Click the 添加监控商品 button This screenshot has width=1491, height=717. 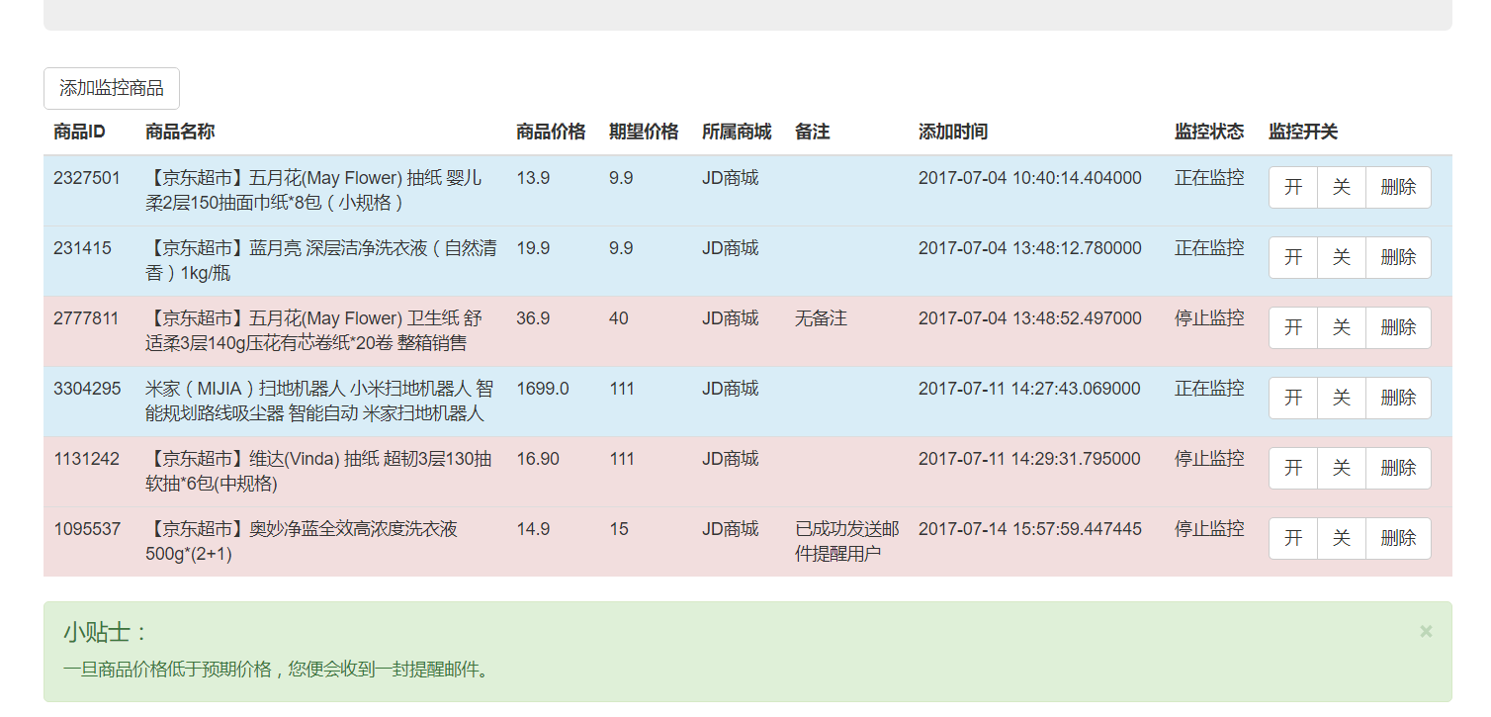tap(112, 88)
